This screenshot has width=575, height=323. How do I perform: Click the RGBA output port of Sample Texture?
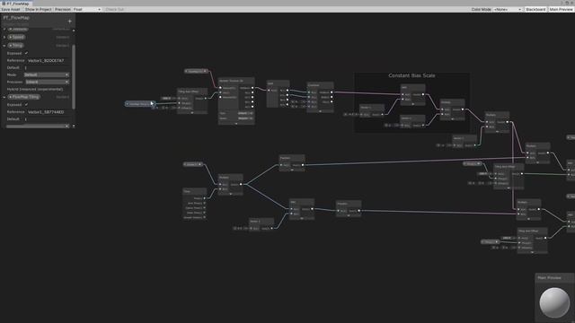point(252,88)
